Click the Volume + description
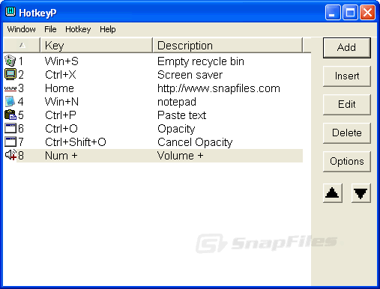 point(180,156)
